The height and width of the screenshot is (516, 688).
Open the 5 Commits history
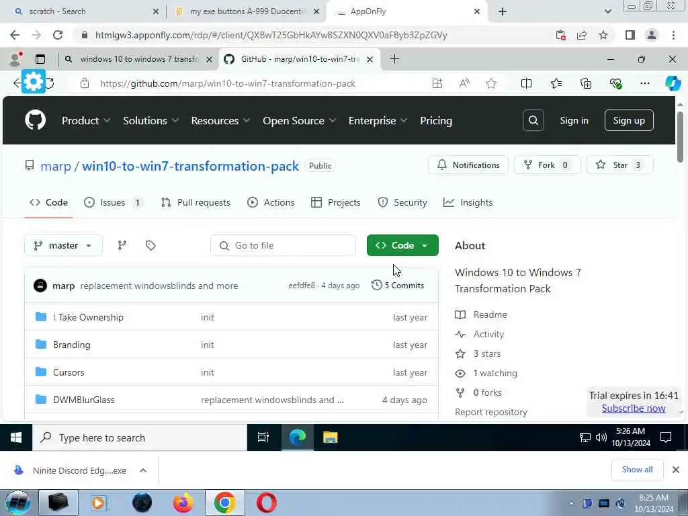coord(398,285)
